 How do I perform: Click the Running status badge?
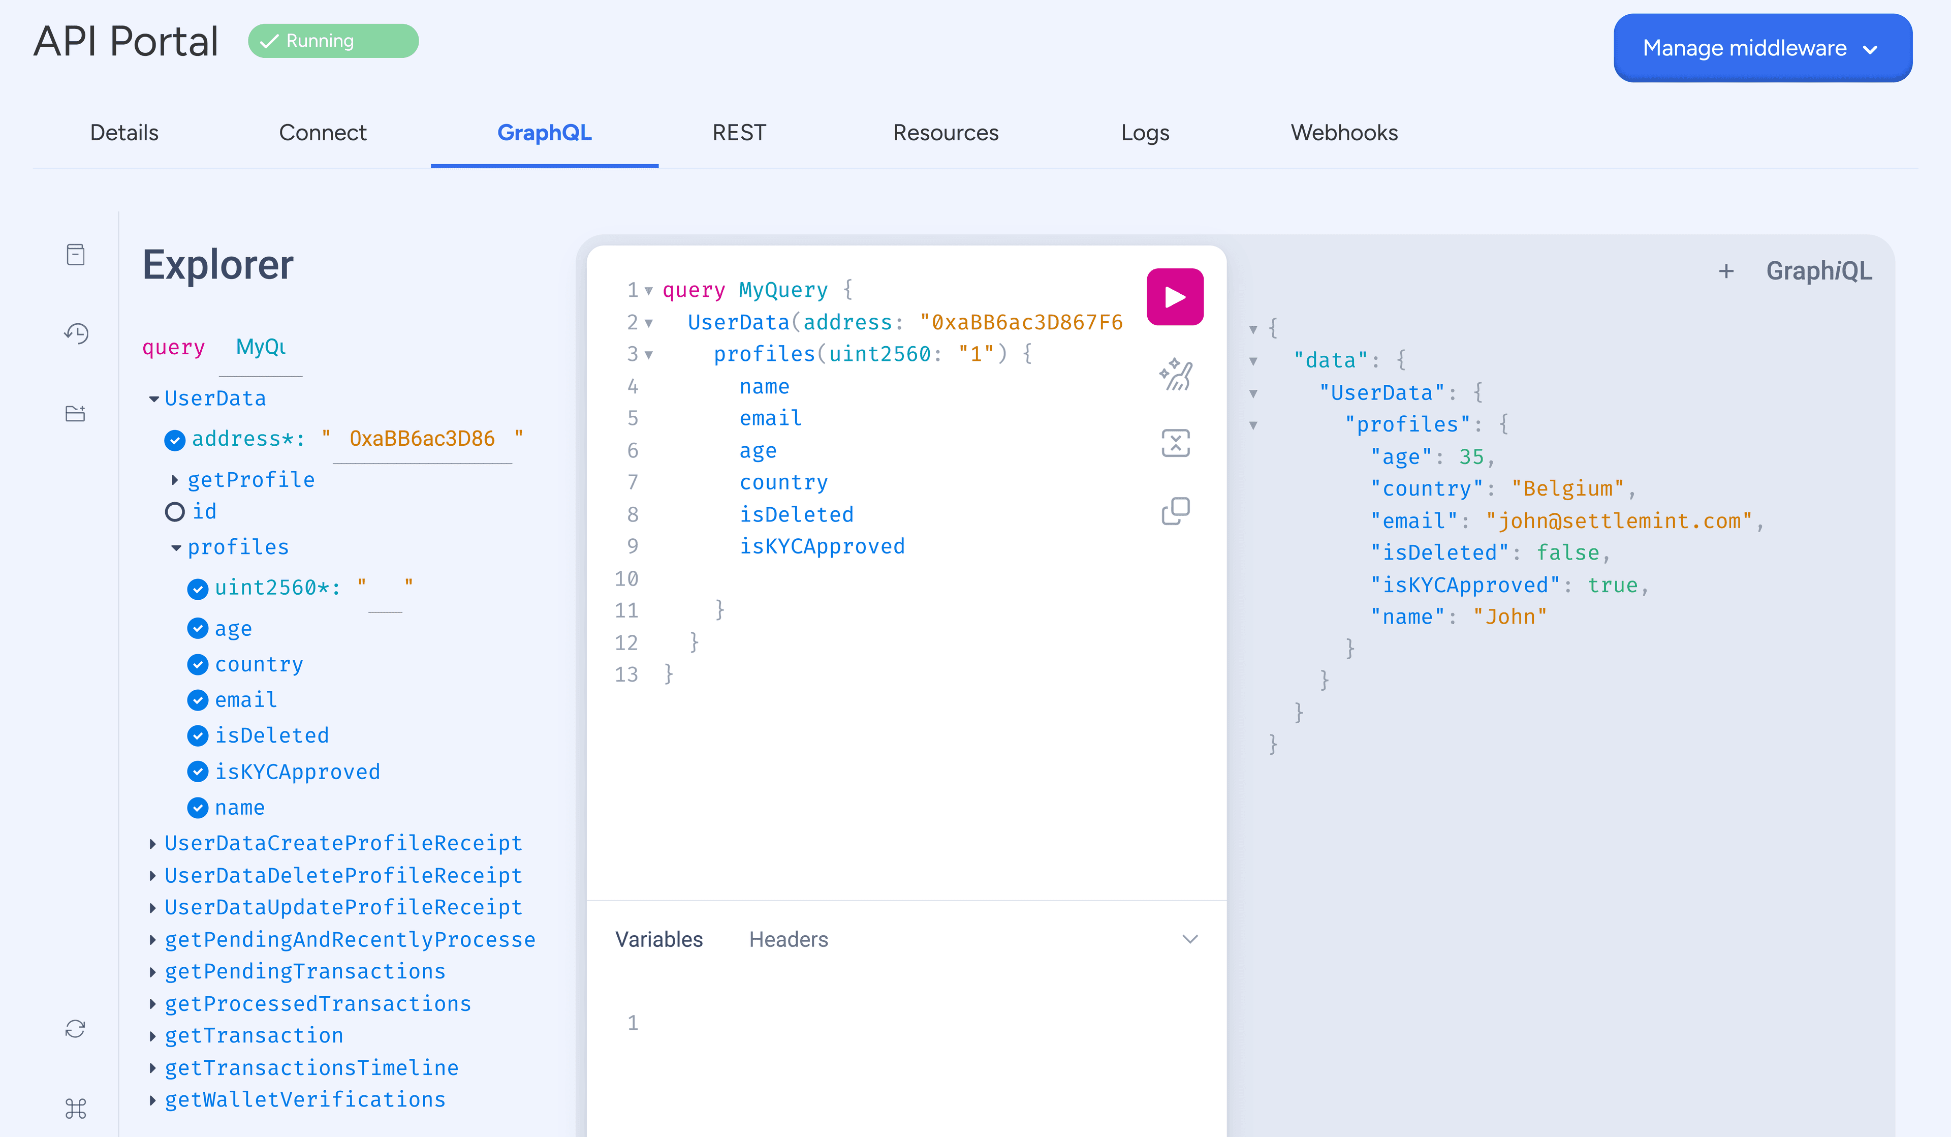(x=333, y=41)
